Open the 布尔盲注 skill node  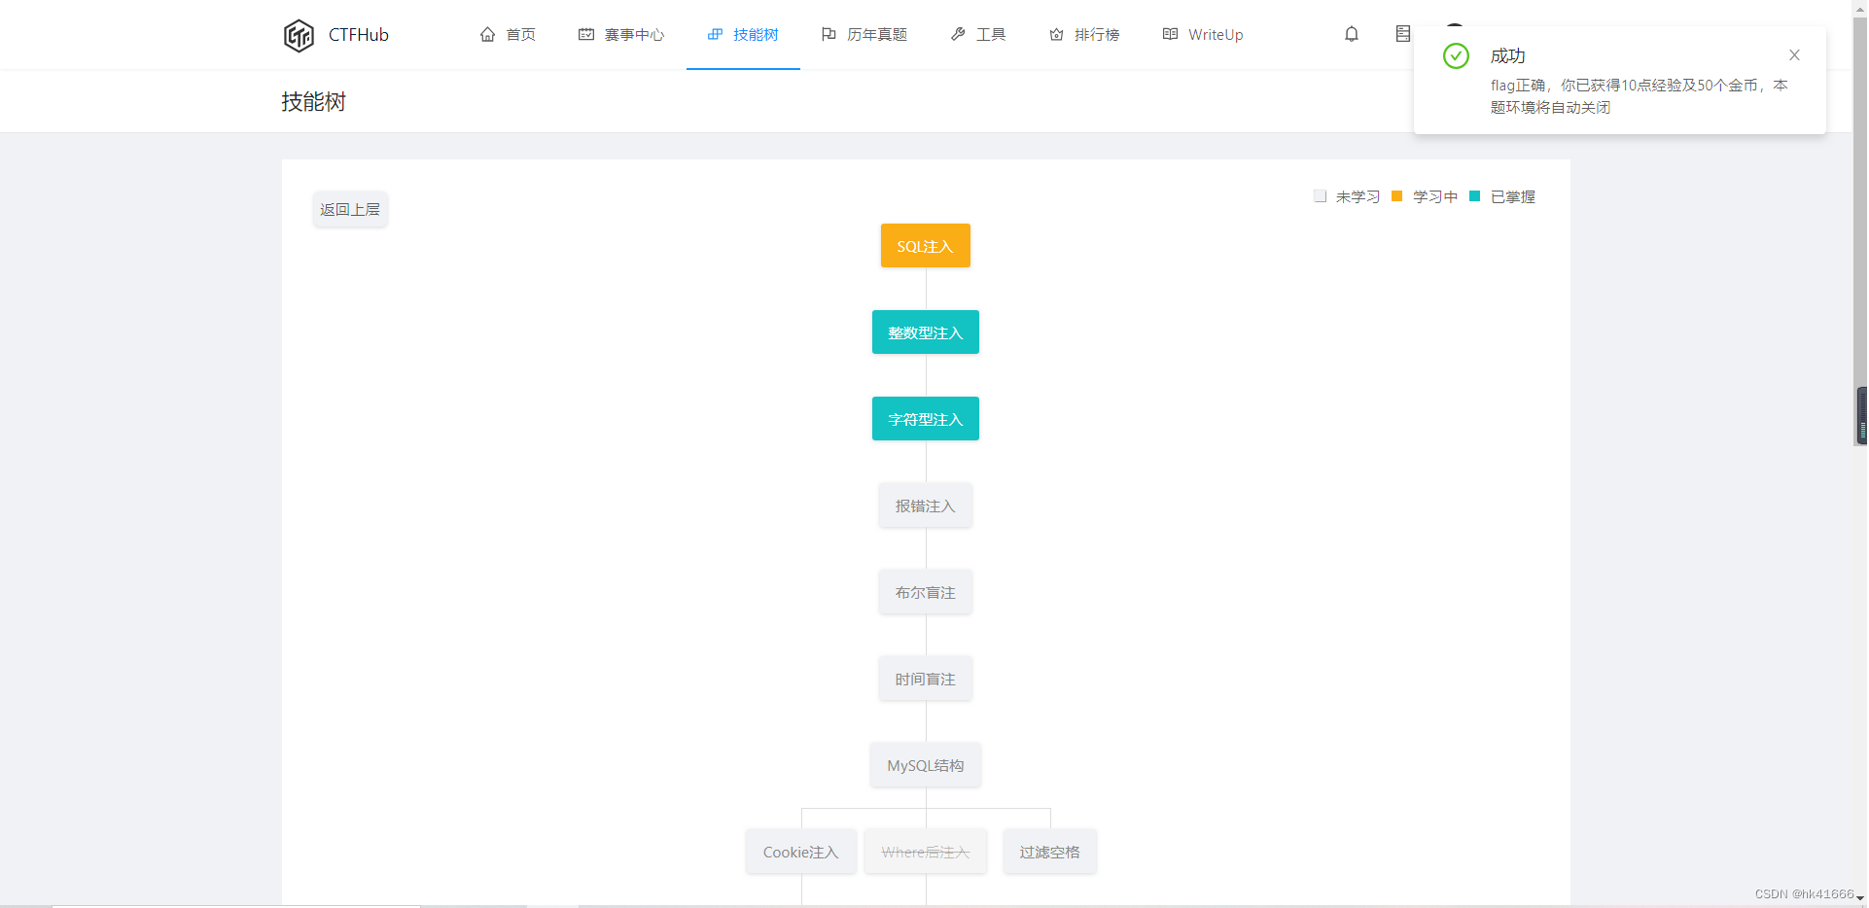tap(925, 591)
